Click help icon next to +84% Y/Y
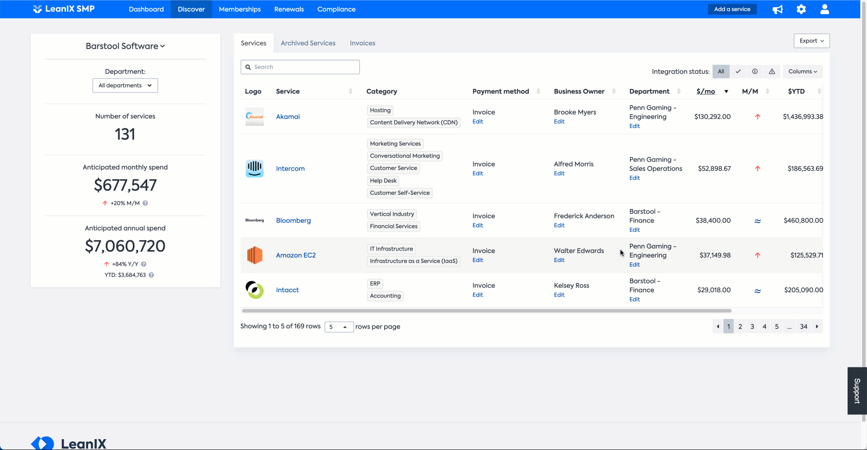 tap(144, 264)
